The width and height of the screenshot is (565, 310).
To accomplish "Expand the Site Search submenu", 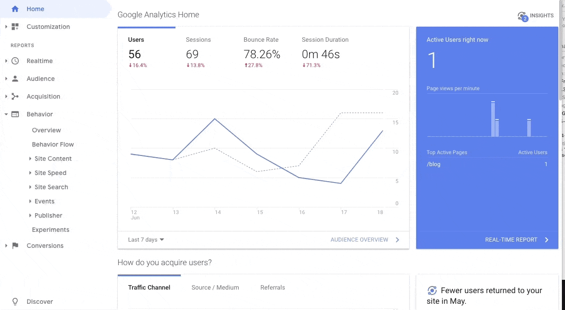I will [30, 187].
